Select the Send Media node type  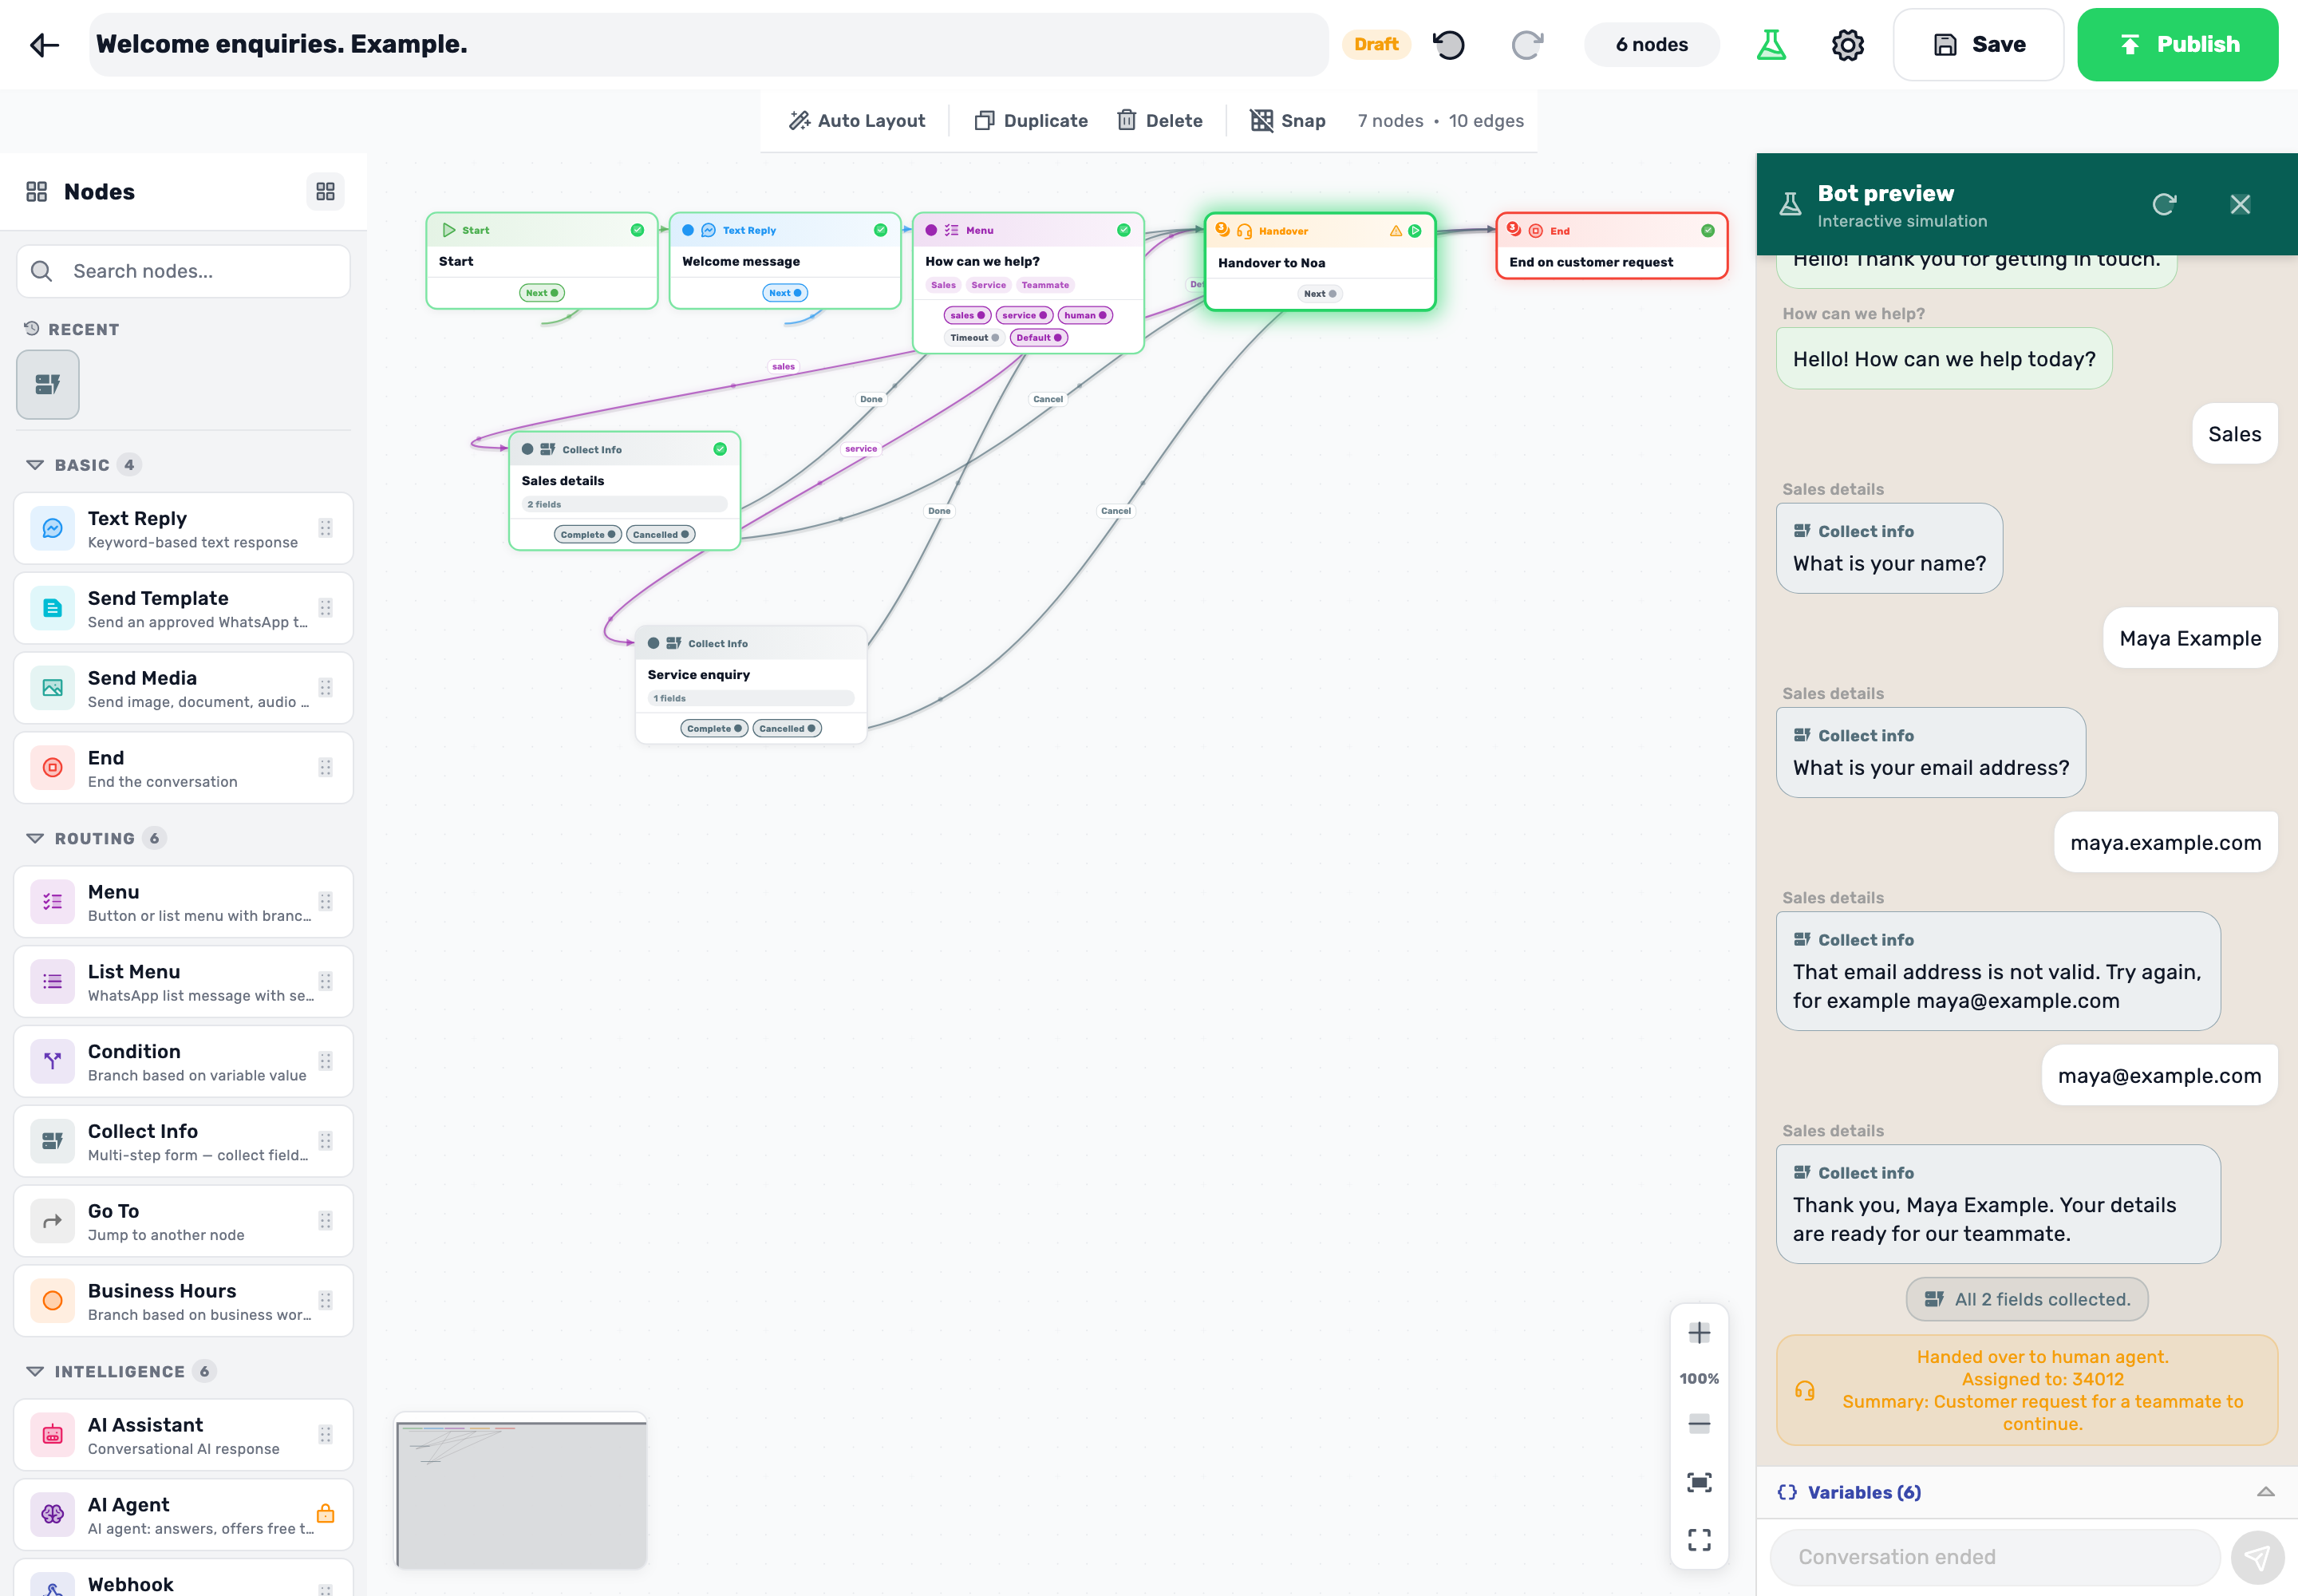click(184, 688)
